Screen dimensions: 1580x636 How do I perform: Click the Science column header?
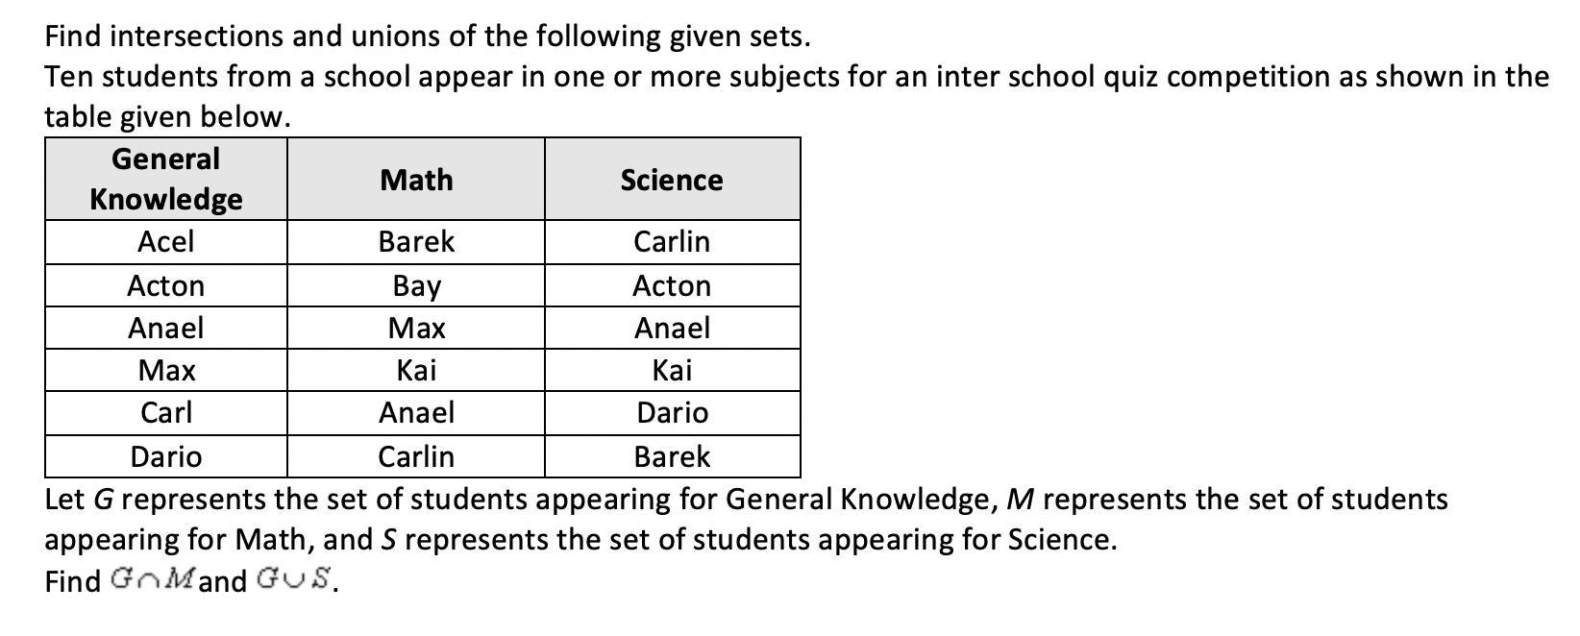pyautogui.click(x=672, y=180)
